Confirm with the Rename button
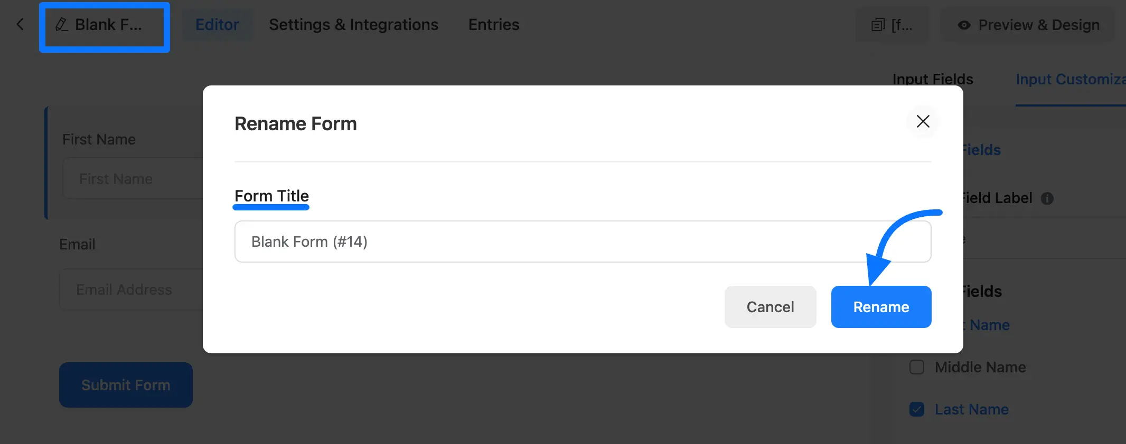This screenshot has width=1126, height=444. (880, 306)
